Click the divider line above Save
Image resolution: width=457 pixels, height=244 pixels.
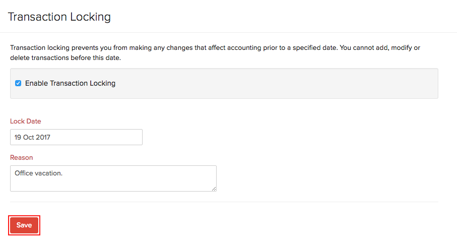click(224, 202)
